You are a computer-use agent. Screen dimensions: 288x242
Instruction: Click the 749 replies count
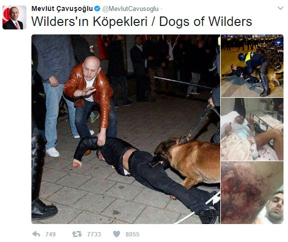click(x=50, y=235)
